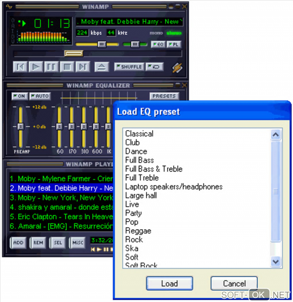
Task: Select playlist track 6 Amaral - [EMG]
Action: 61,226
